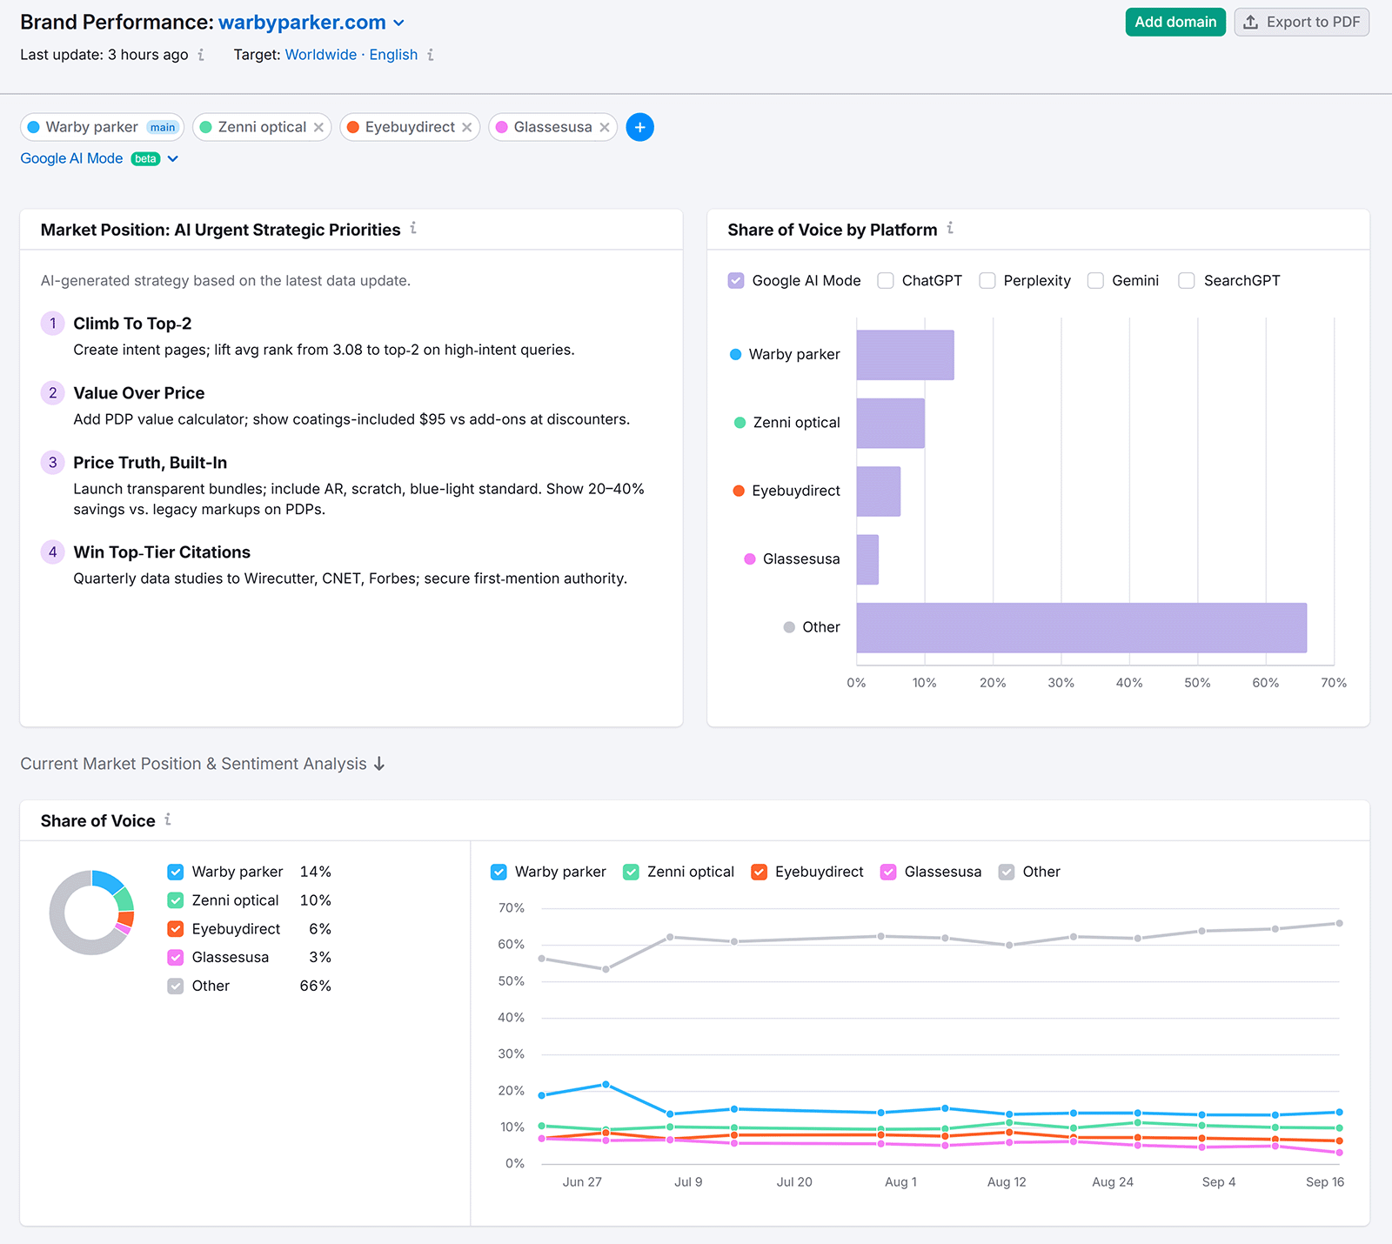The width and height of the screenshot is (1392, 1244).
Task: Remove the Glassesusa competitor chip
Action: tap(606, 127)
